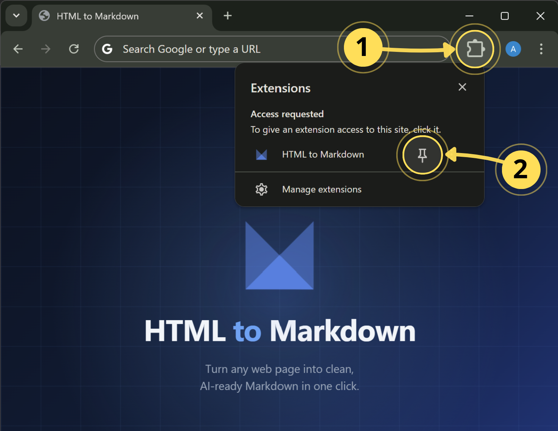The width and height of the screenshot is (558, 431).
Task: Select Manage extensions menu entry
Action: click(x=321, y=189)
